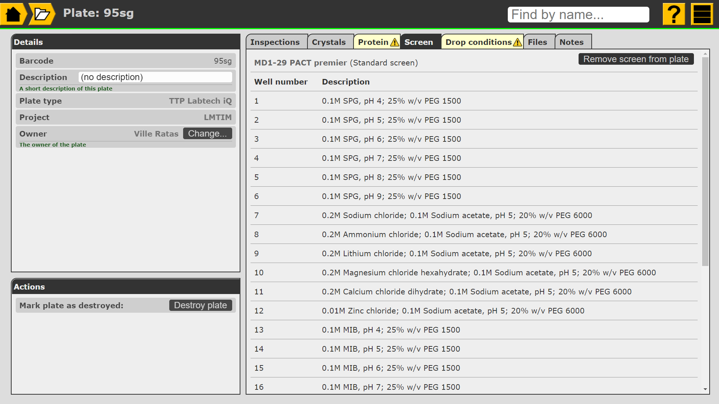Open the help question mark icon

click(x=673, y=14)
